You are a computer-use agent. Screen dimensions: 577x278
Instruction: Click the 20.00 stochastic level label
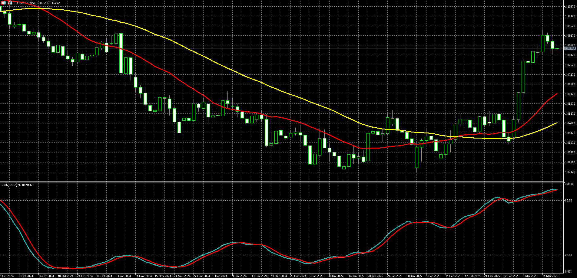click(569, 255)
